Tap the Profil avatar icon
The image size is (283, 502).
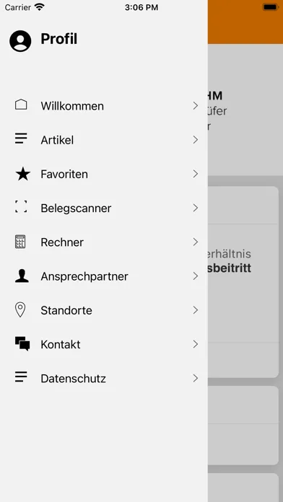(x=20, y=41)
